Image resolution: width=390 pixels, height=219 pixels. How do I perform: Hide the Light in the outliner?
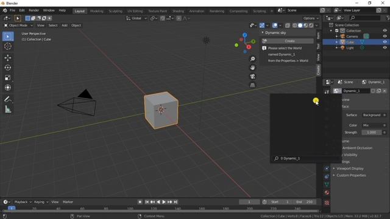385,47
